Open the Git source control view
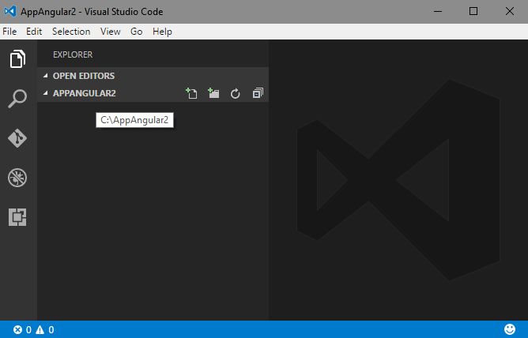This screenshot has width=528, height=338. pos(17,138)
